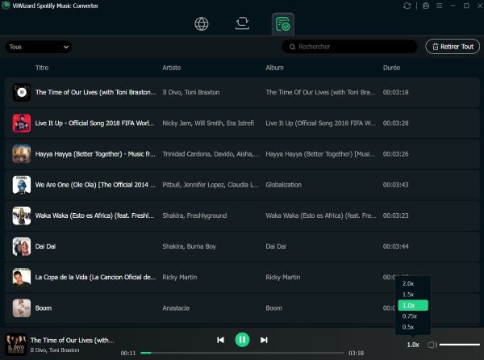This screenshot has width=484, height=360.
Task: Open the web browser globe tab
Action: pos(201,23)
